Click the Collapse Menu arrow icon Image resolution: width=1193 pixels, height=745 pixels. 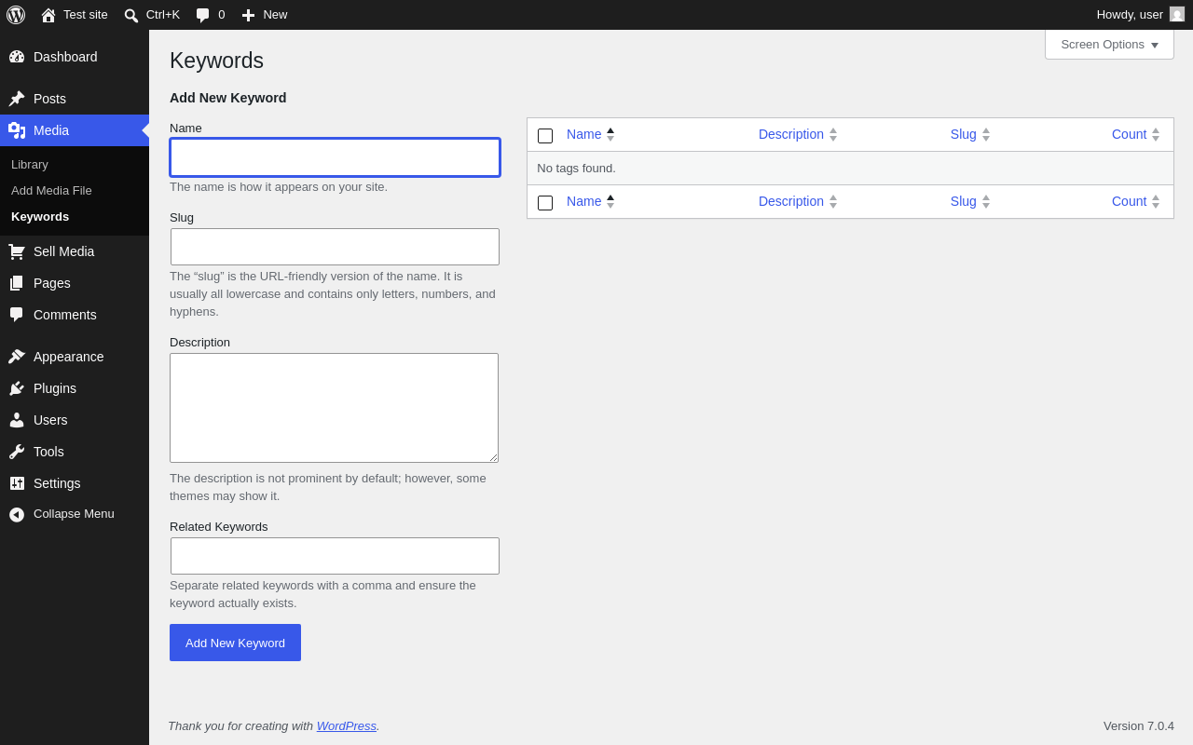pos(17,514)
